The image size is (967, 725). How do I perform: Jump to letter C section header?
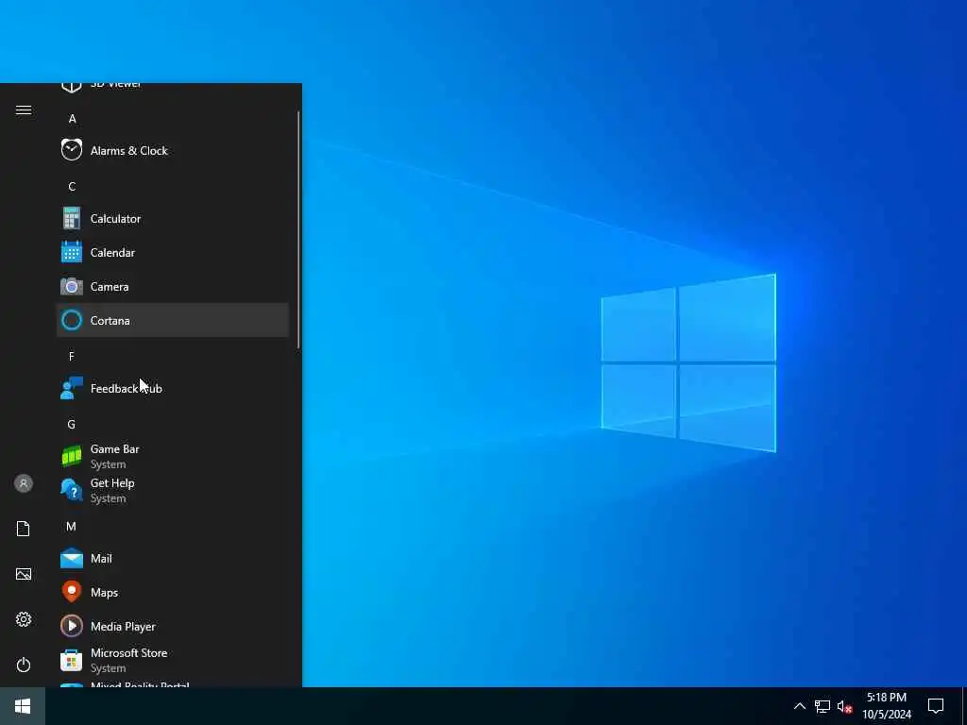pyautogui.click(x=72, y=186)
